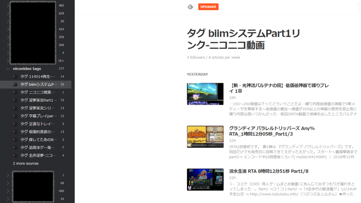Click the summary starting 150～200価値以下
Image resolution: width=361 pixels, height=203 pixels.
[293, 109]
